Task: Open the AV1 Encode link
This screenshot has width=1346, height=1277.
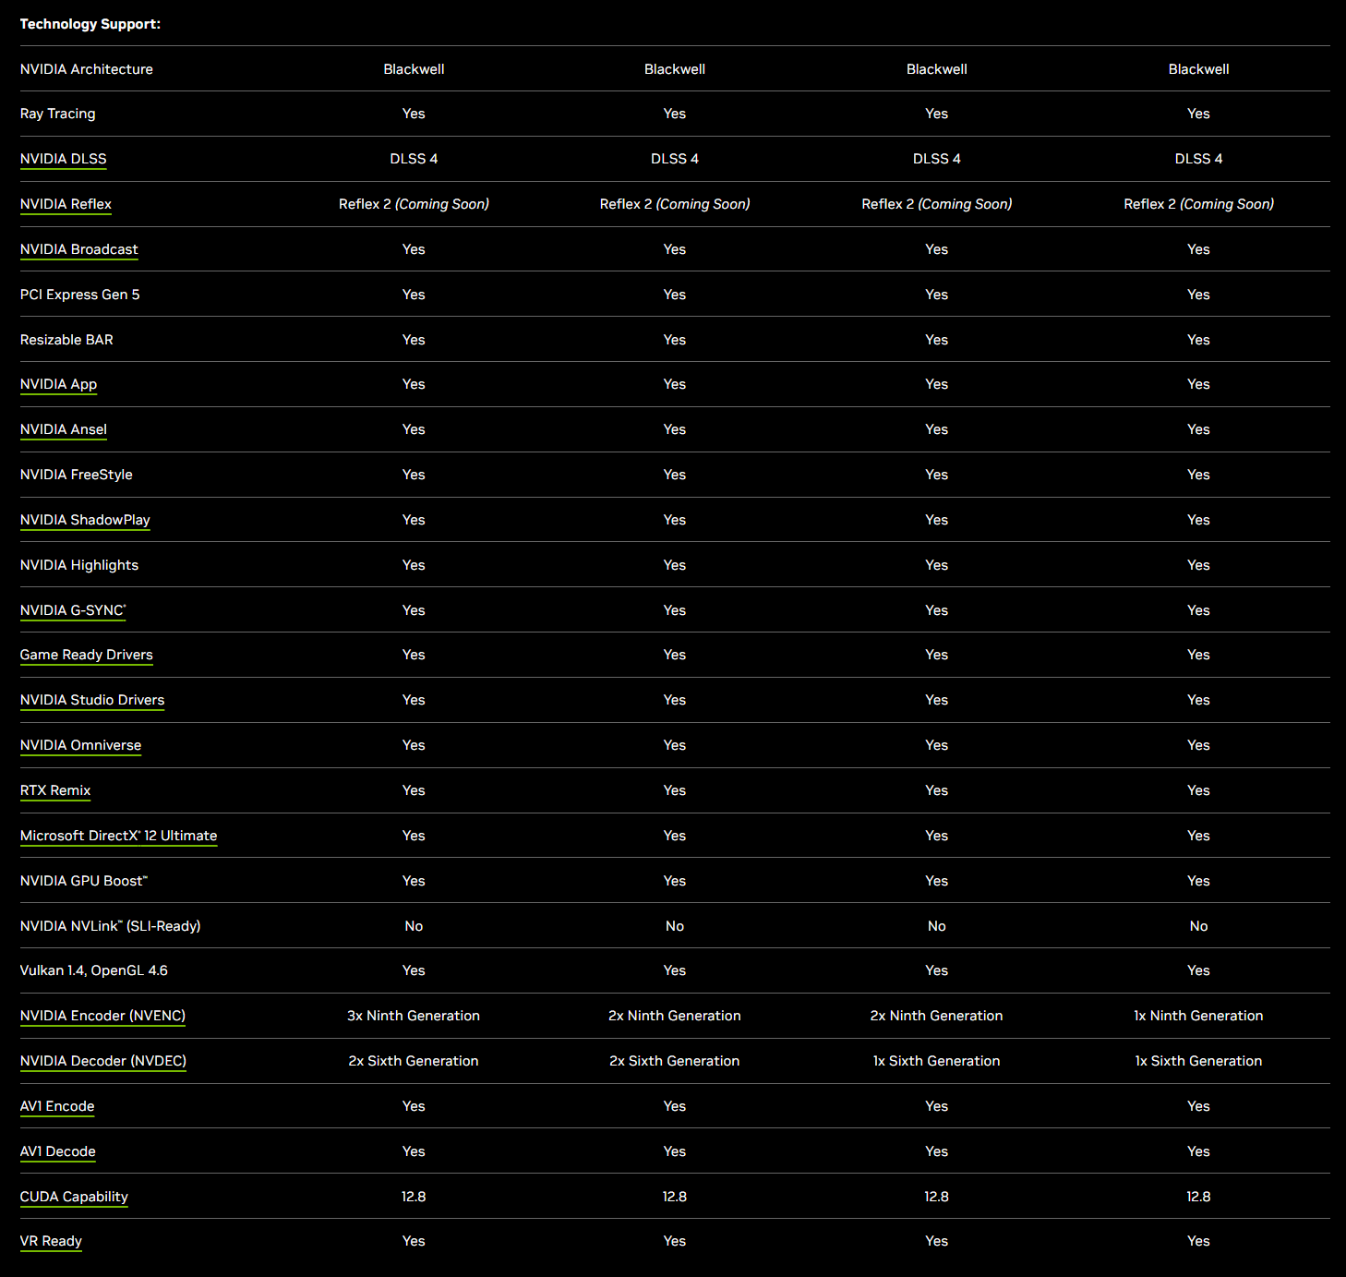Action: (x=57, y=1106)
